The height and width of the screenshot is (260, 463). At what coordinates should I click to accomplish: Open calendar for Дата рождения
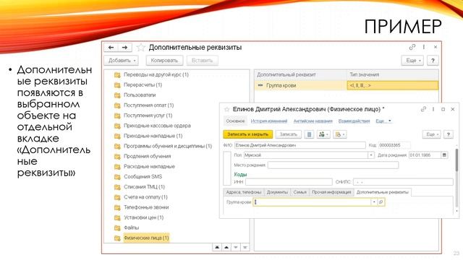coord(444,155)
